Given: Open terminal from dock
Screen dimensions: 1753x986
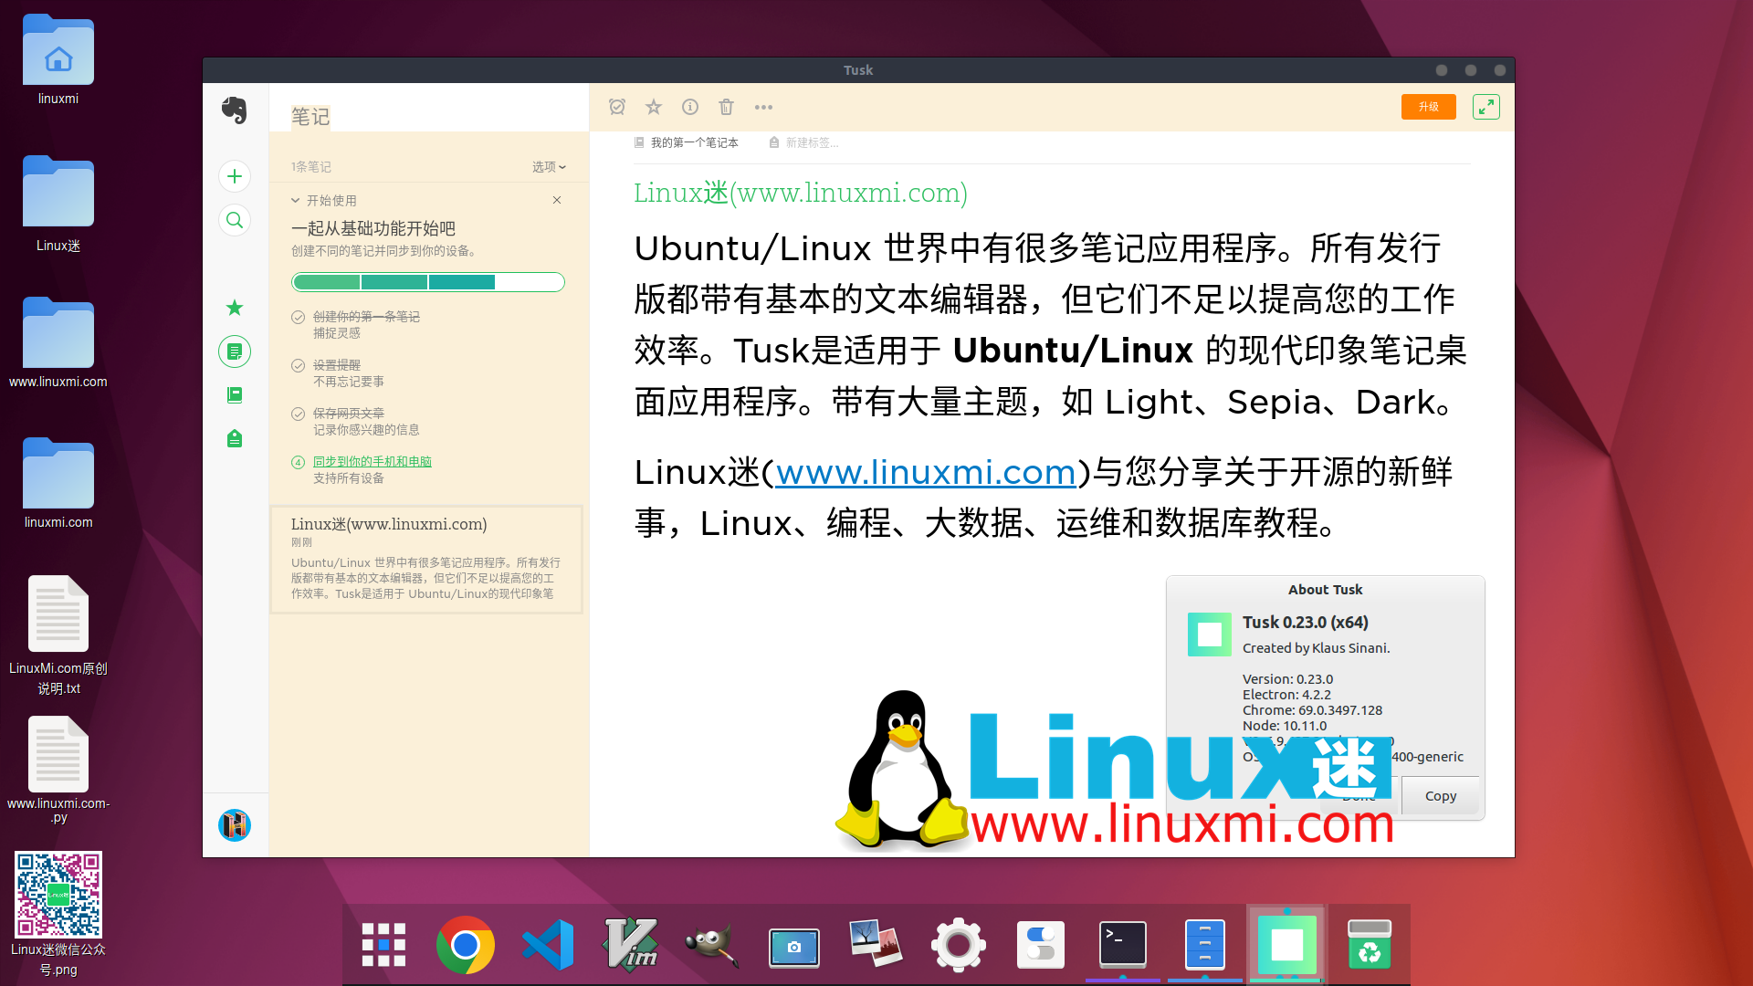Looking at the screenshot, I should click(1123, 944).
